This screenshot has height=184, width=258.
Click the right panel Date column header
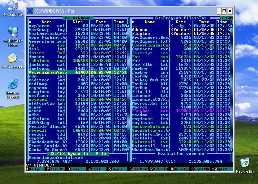[x=204, y=22]
